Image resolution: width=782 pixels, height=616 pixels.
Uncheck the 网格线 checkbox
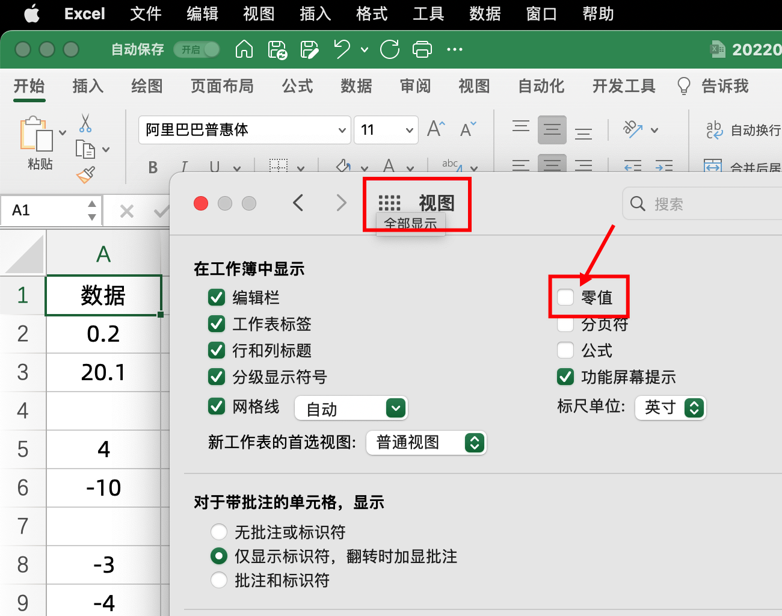(x=217, y=407)
